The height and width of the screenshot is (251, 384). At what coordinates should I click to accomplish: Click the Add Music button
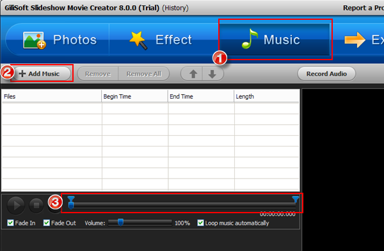tap(41, 74)
